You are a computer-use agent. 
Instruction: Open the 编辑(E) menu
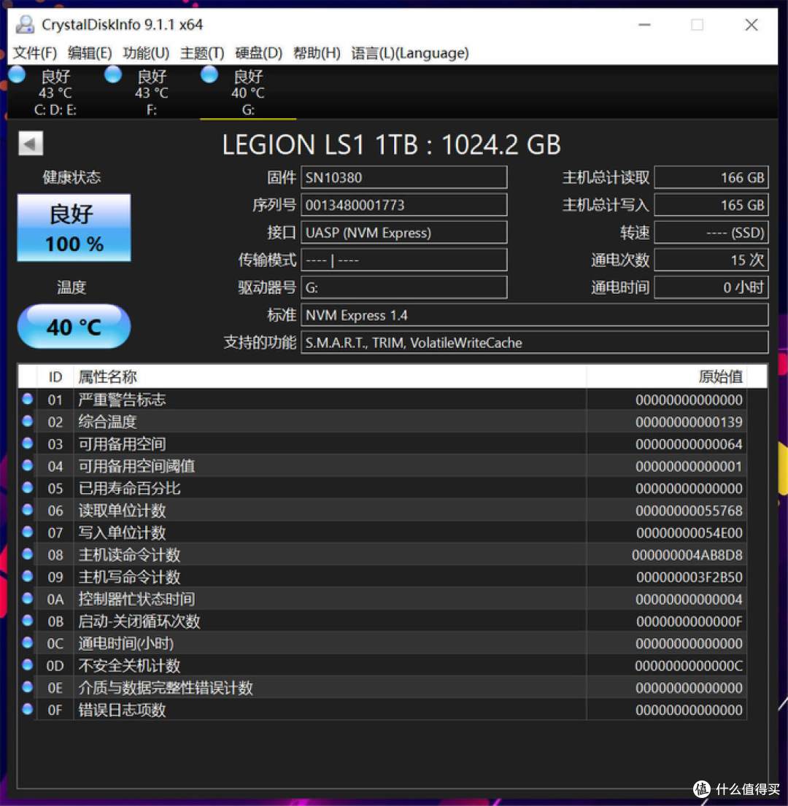click(90, 53)
